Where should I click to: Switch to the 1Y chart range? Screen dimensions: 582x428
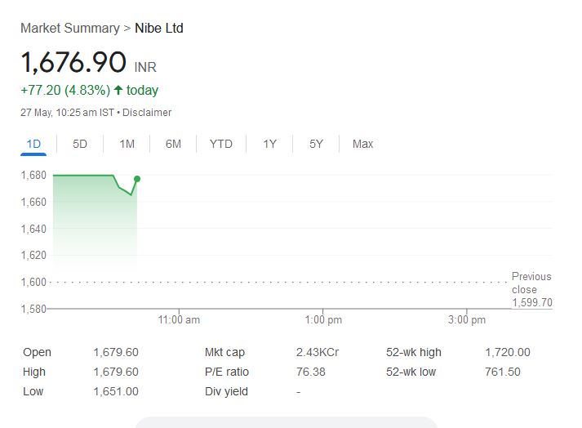269,144
